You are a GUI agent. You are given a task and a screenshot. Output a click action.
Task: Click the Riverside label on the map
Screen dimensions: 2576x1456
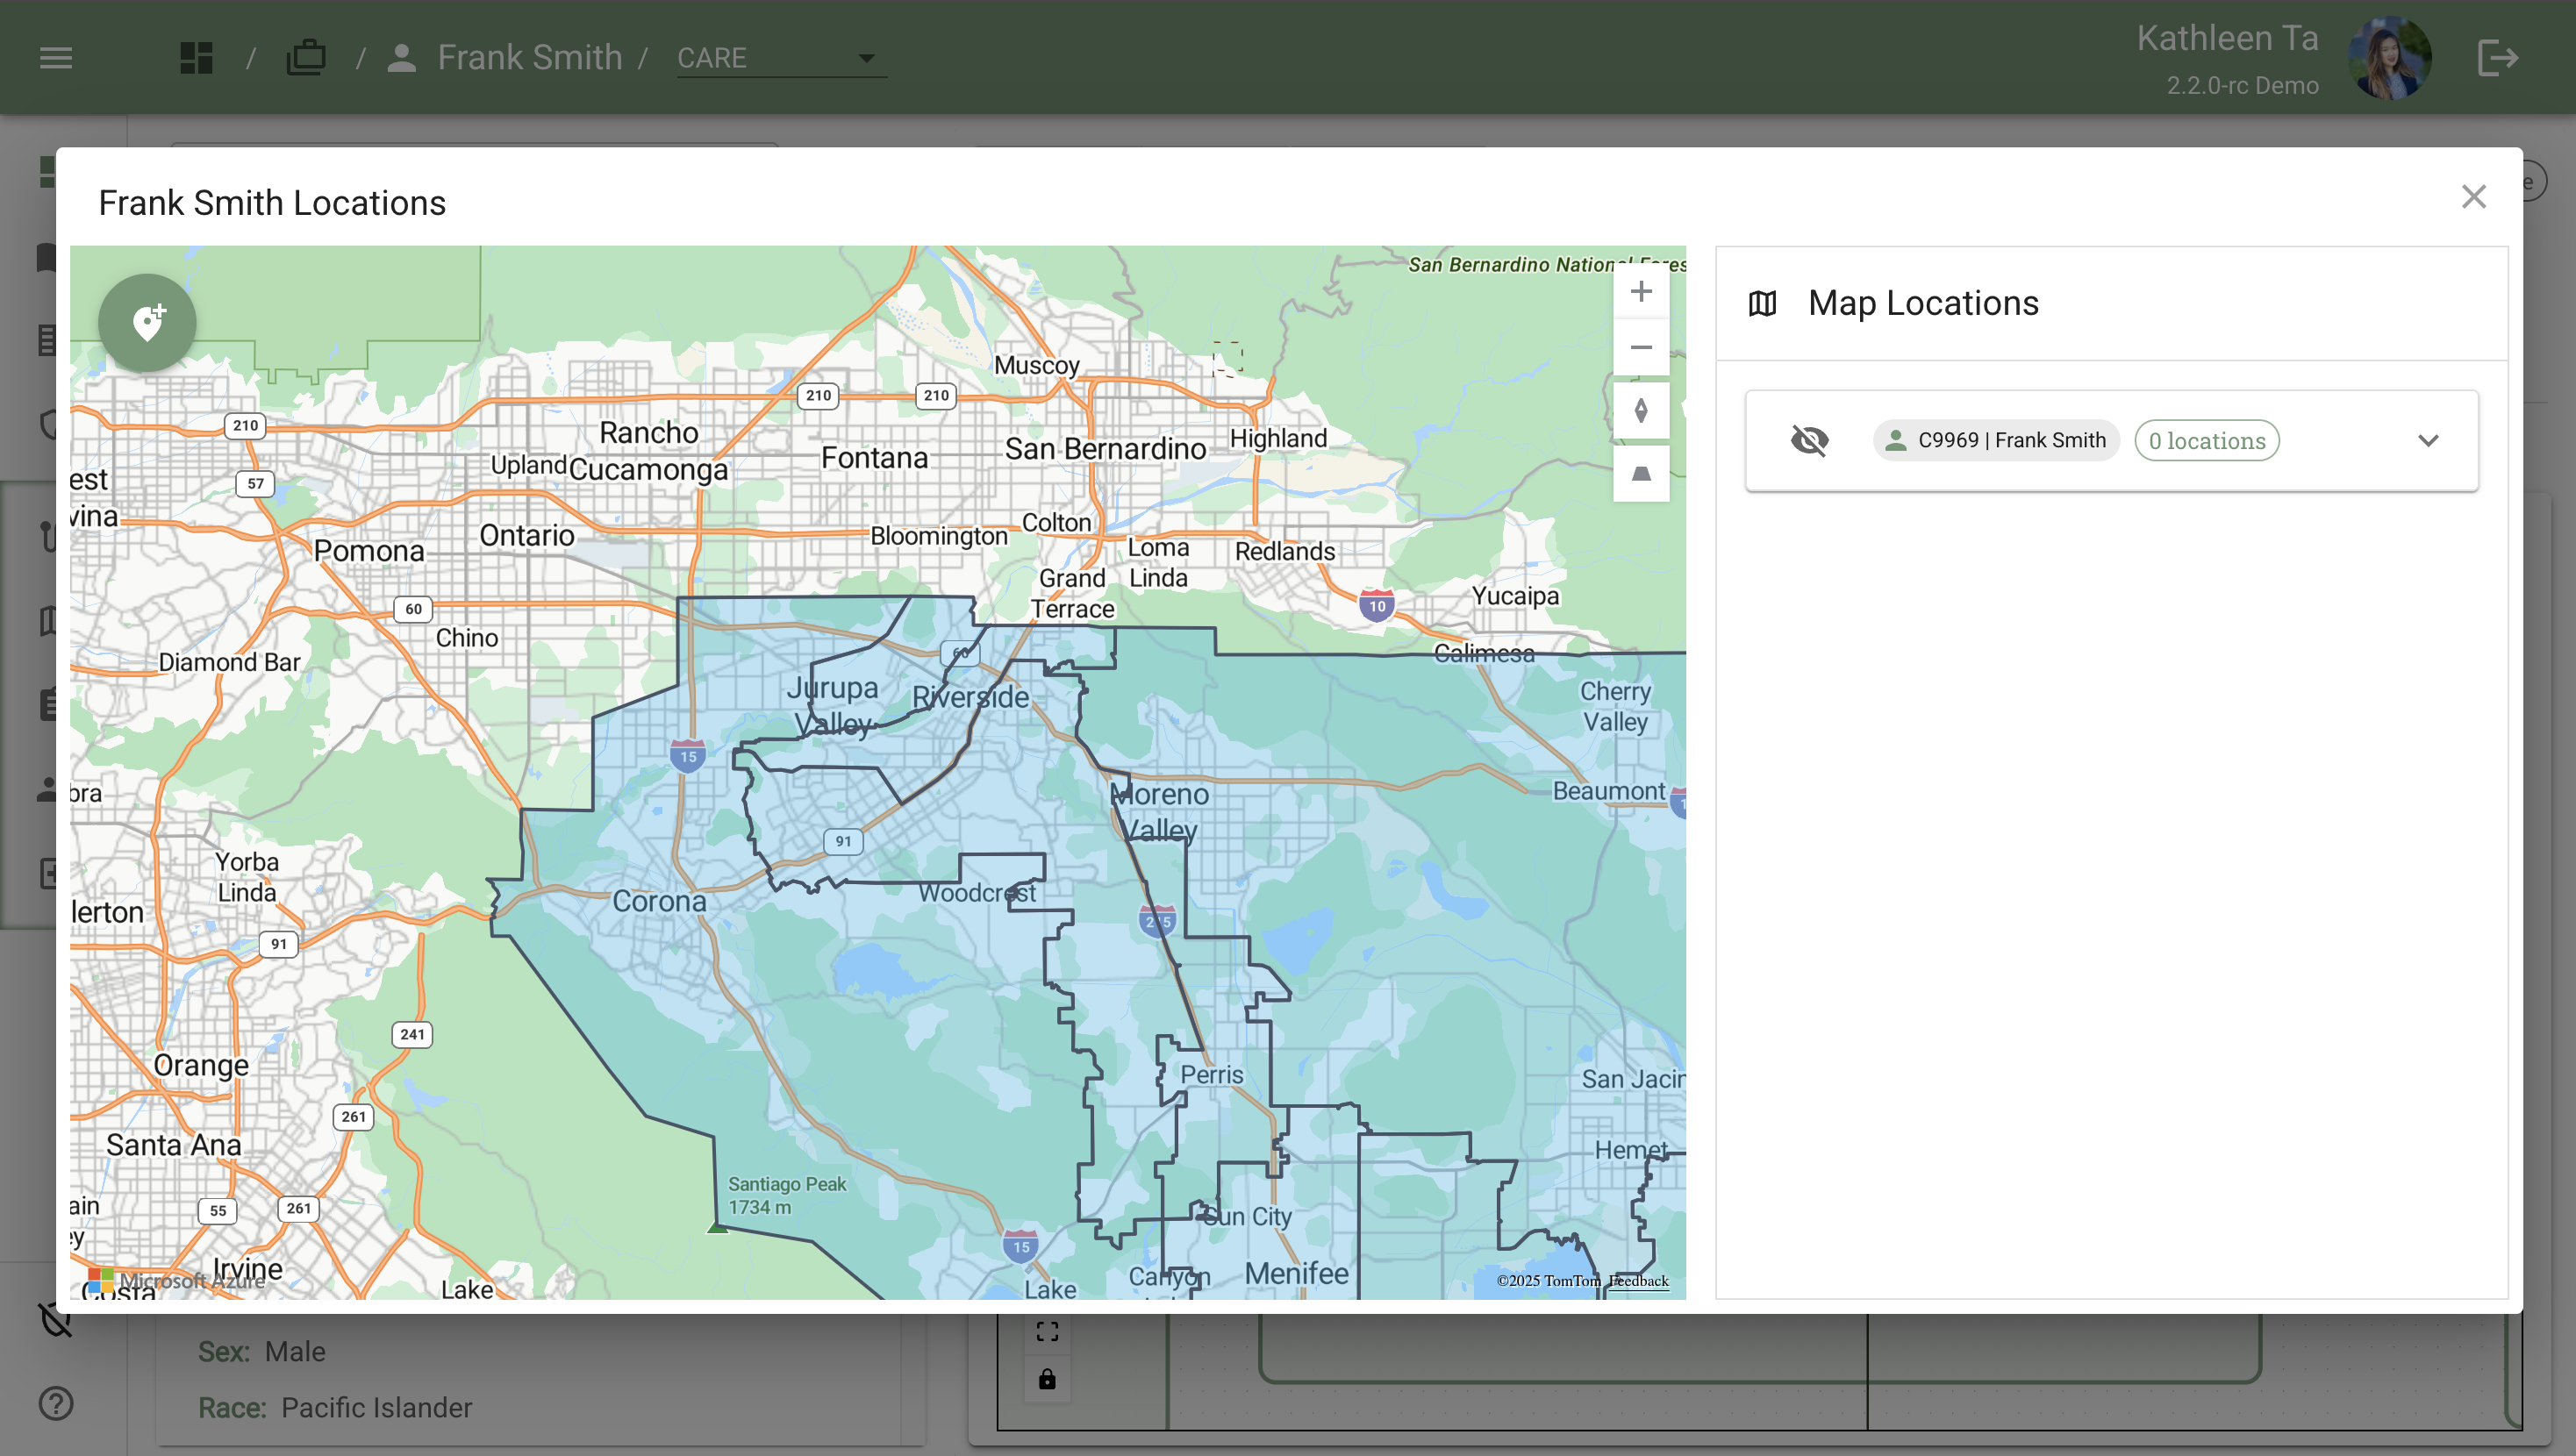click(970, 697)
